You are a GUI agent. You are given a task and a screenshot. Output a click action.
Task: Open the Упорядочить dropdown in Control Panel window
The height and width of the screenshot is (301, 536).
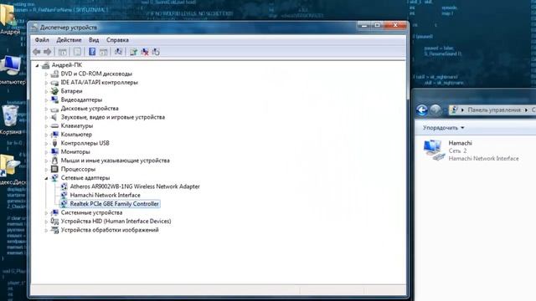(x=443, y=128)
